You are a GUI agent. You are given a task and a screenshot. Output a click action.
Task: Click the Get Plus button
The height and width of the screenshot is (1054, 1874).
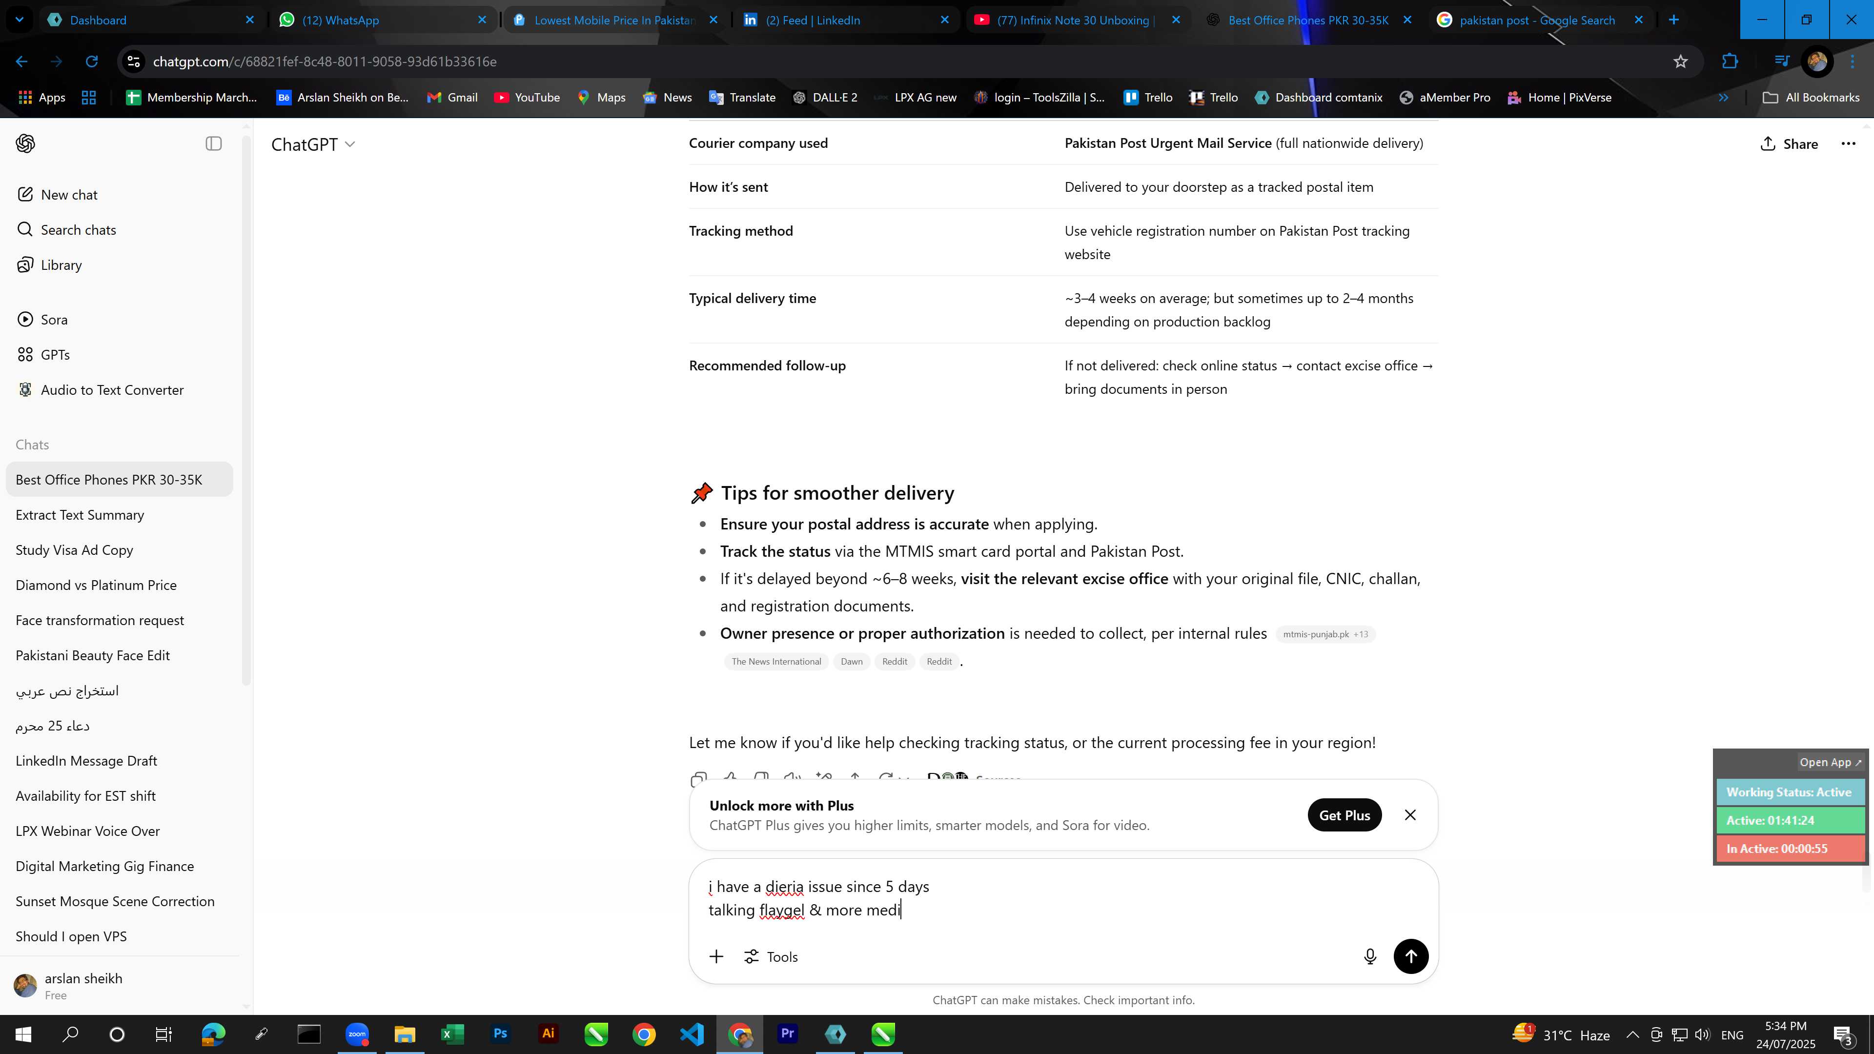point(1344,815)
